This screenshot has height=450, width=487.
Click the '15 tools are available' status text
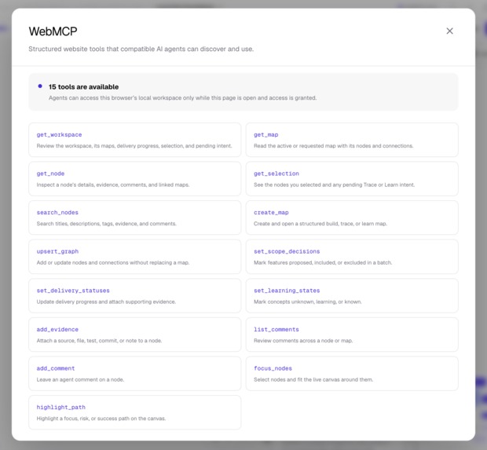[x=83, y=87]
